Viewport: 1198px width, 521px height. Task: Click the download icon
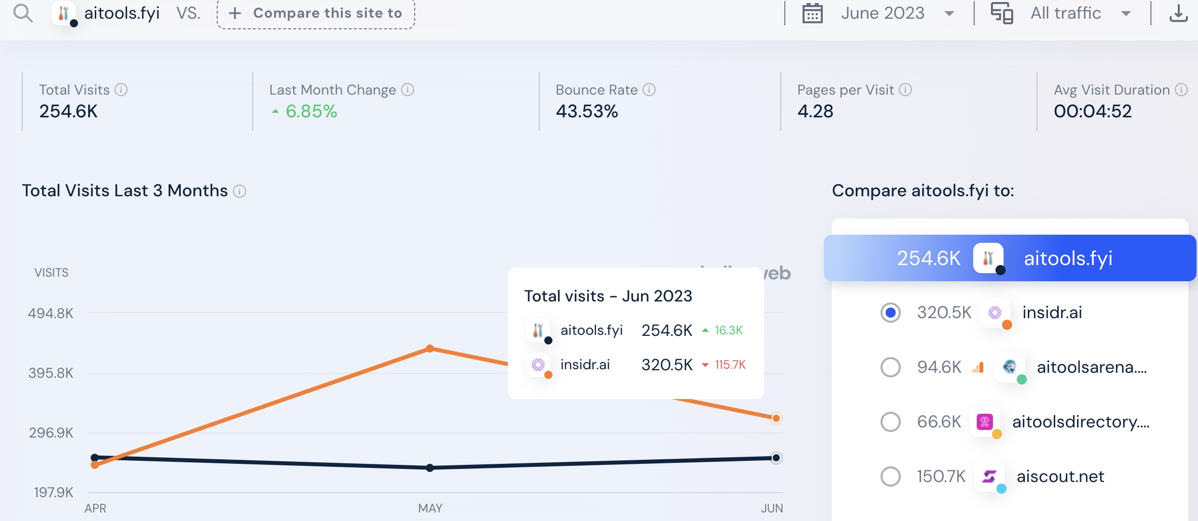[1178, 13]
